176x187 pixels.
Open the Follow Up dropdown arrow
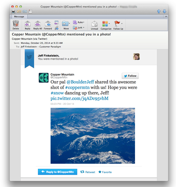coord(122,24)
